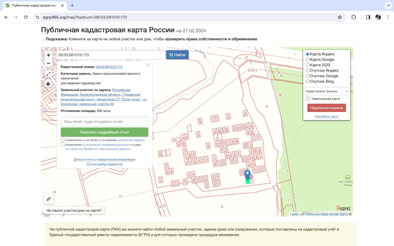This screenshot has width=394, height=246.
Task: Enable the Тематическая карта checkbox
Action: tap(308, 99)
